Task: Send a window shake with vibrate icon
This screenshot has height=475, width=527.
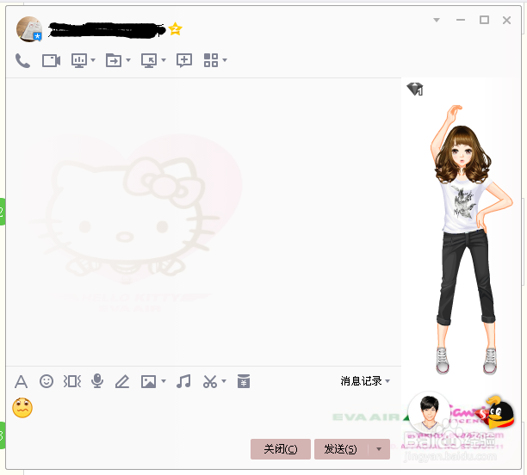Action: (72, 381)
